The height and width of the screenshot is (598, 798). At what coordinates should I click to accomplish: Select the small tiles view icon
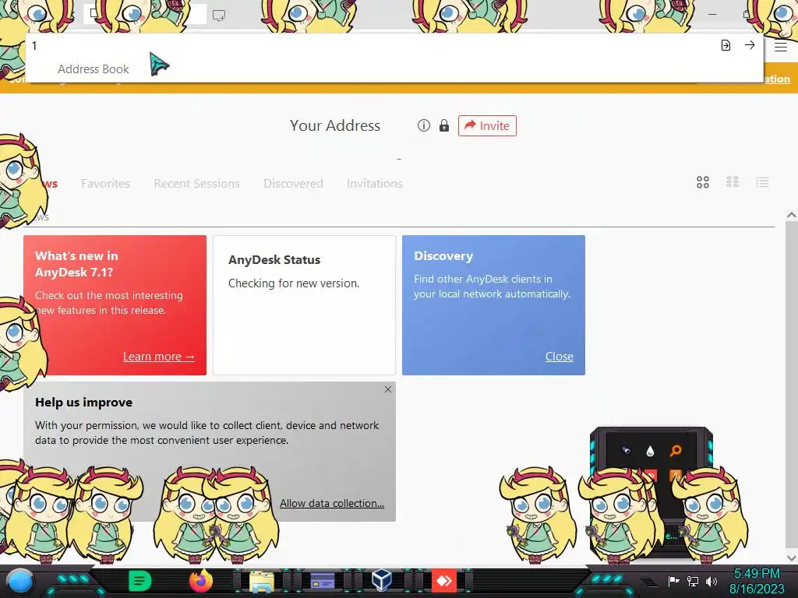(x=733, y=182)
